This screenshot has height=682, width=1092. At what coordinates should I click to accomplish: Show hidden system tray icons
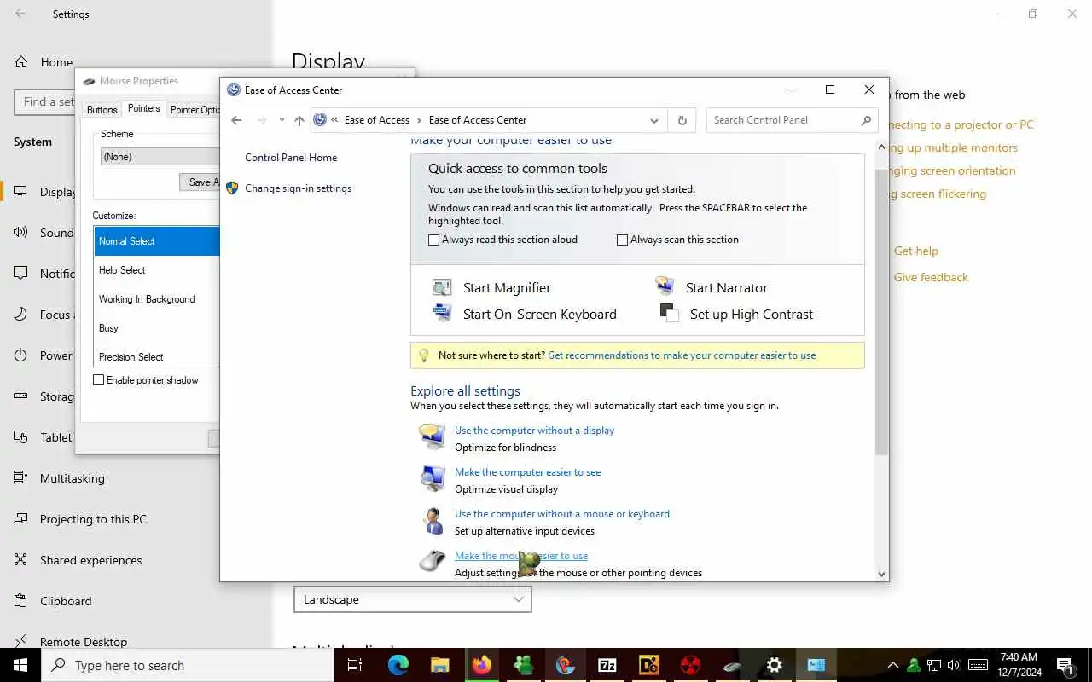[x=892, y=665]
